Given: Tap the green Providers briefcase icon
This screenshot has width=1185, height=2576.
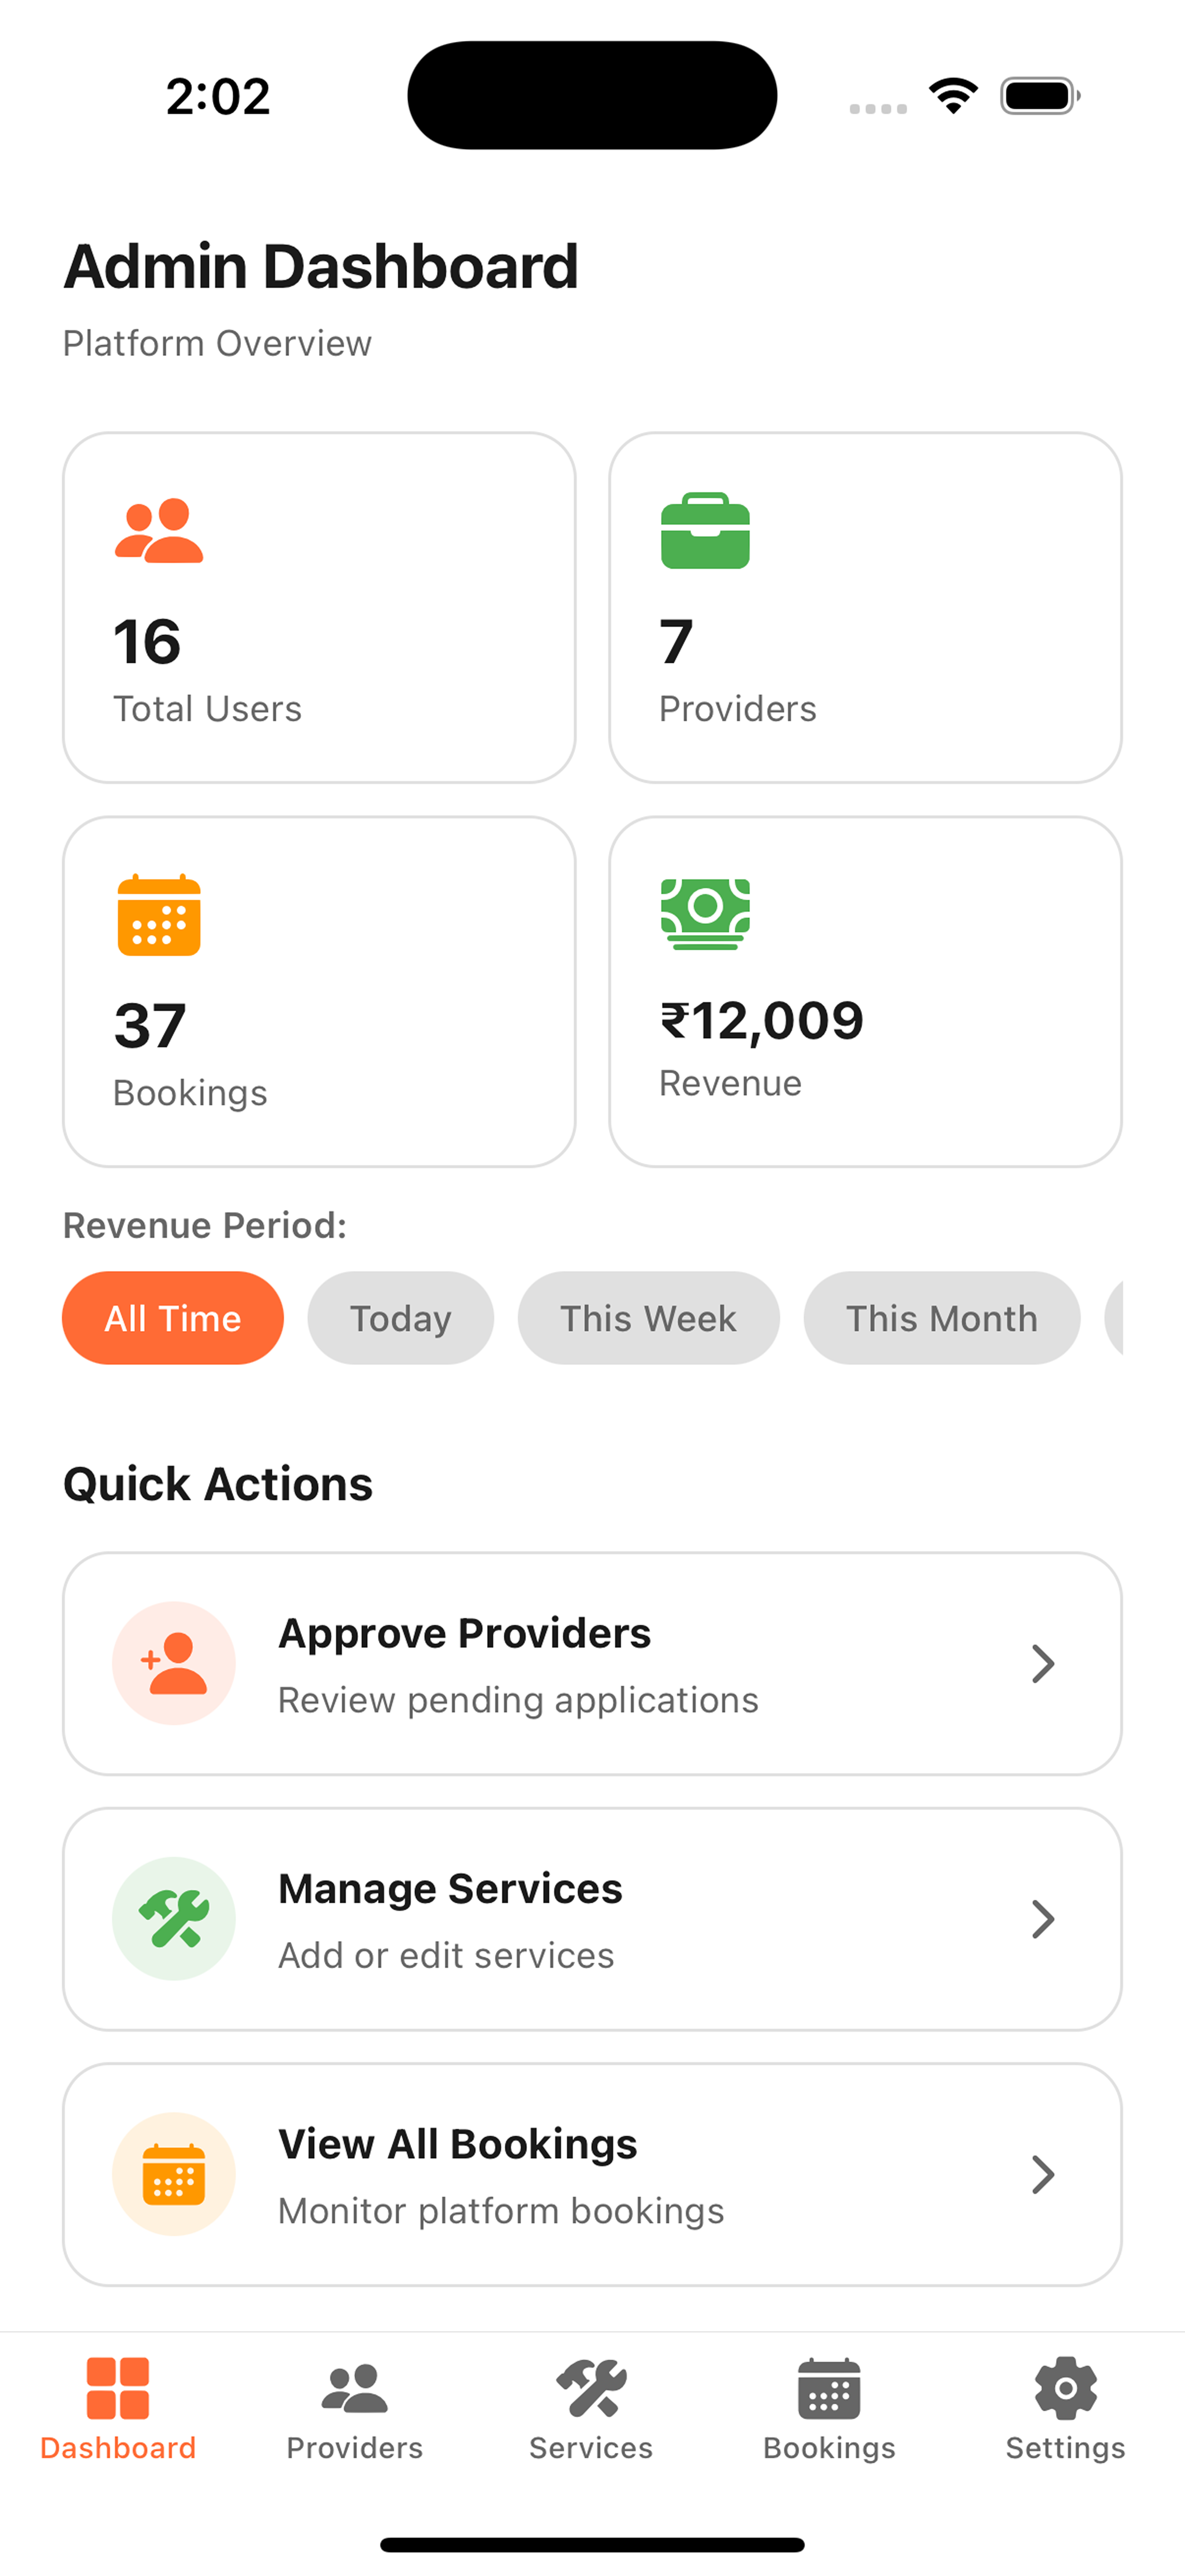Looking at the screenshot, I should [x=705, y=531].
